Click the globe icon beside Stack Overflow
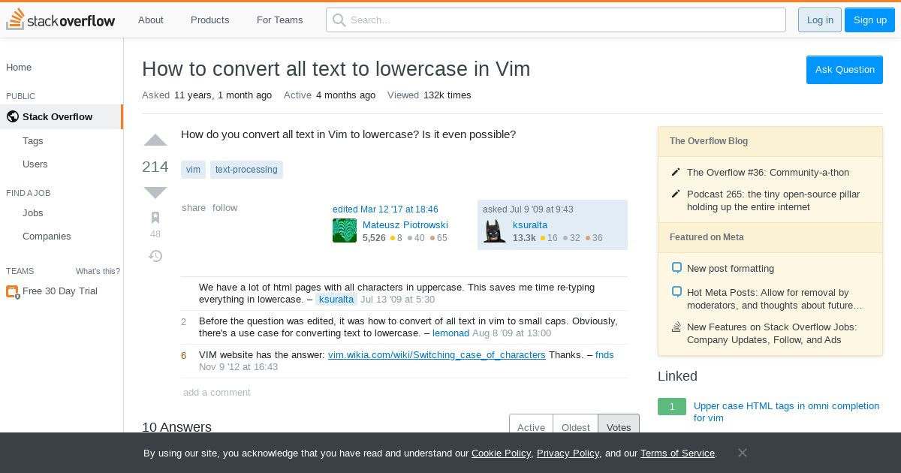Viewport: 901px width, 473px height. [12, 116]
